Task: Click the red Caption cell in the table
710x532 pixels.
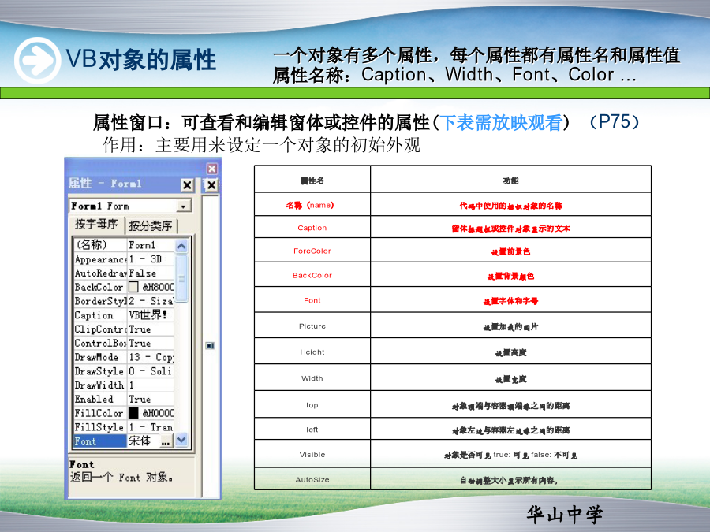Action: pyautogui.click(x=312, y=228)
